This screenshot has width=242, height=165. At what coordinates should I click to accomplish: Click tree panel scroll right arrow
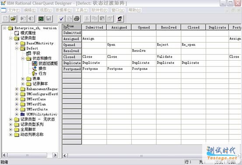(x=55, y=155)
